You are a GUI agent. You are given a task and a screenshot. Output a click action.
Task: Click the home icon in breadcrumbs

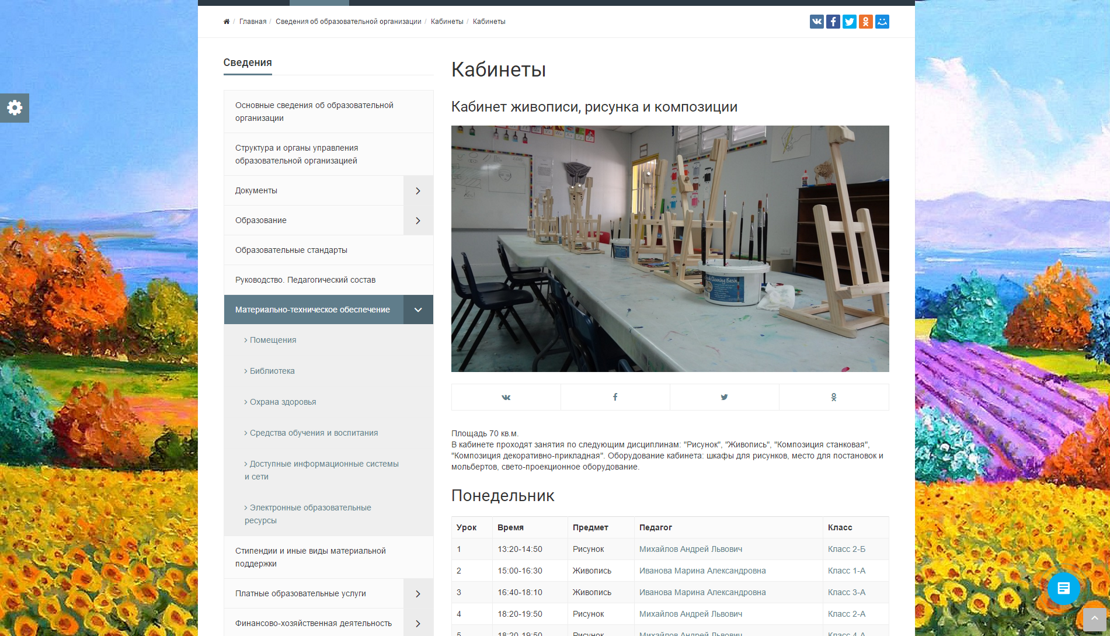(227, 22)
